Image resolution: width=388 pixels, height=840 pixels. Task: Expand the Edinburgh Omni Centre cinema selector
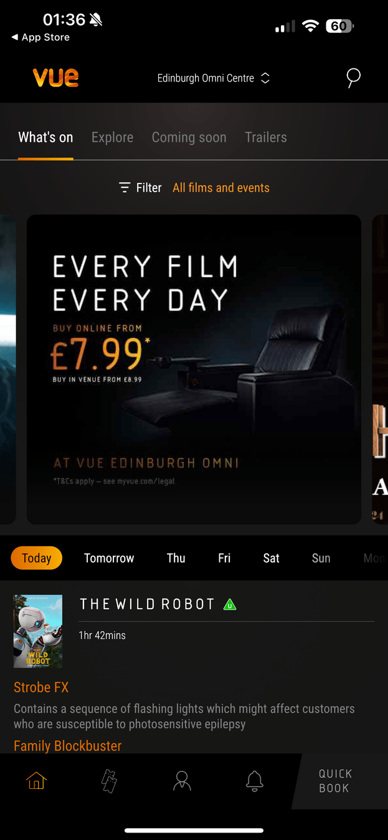click(x=213, y=78)
